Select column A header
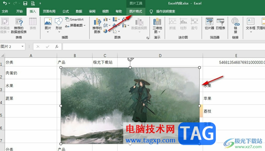265x151 pixels. (x=31, y=55)
